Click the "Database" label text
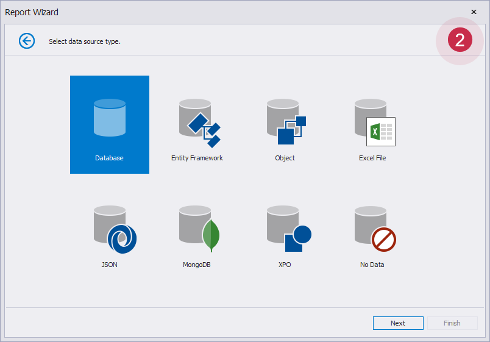490x342 pixels. click(x=109, y=158)
